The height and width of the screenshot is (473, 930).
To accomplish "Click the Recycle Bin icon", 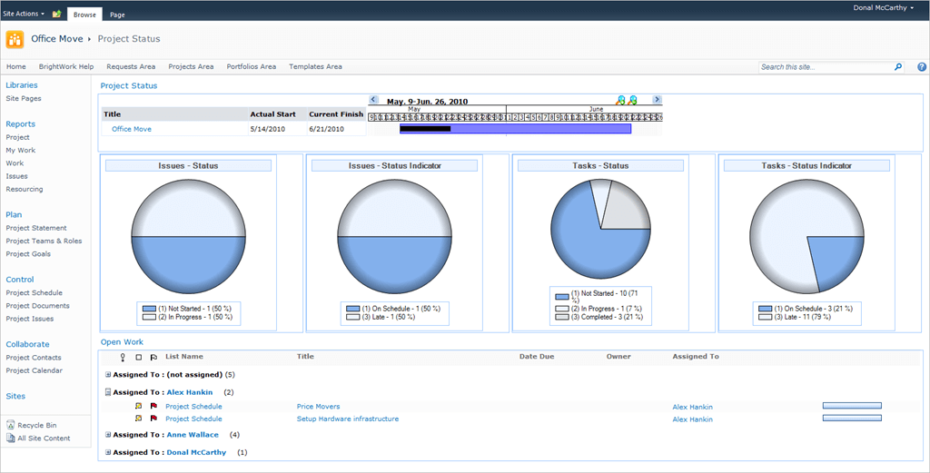I will 11,425.
